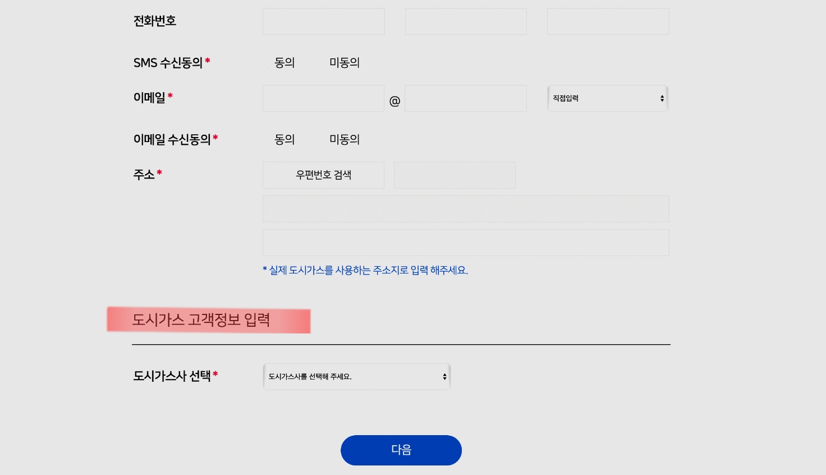
Task: Click the email ID input before @
Action: tap(323, 98)
